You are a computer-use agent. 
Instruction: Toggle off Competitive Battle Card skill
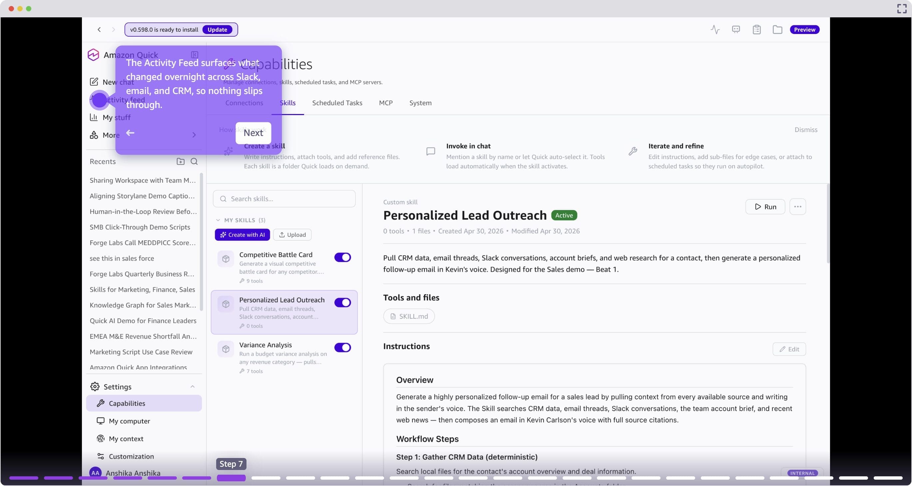click(342, 257)
